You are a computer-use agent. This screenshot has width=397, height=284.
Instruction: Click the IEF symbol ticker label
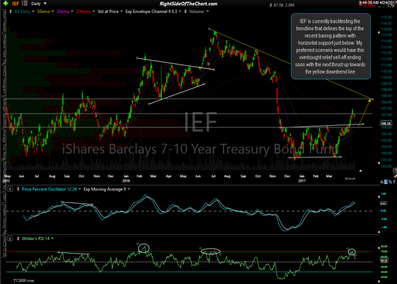(x=16, y=4)
